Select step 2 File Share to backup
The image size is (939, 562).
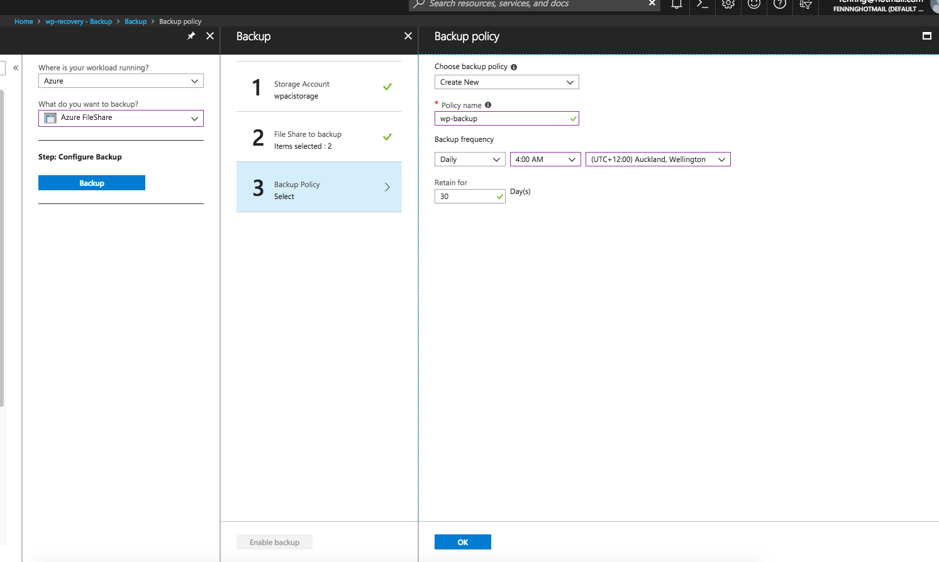(x=319, y=137)
